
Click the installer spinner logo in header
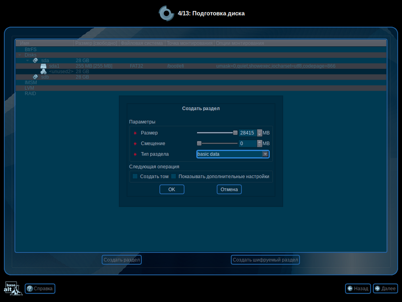tap(166, 14)
